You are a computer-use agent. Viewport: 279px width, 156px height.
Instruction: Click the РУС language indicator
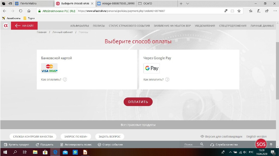click(x=251, y=152)
